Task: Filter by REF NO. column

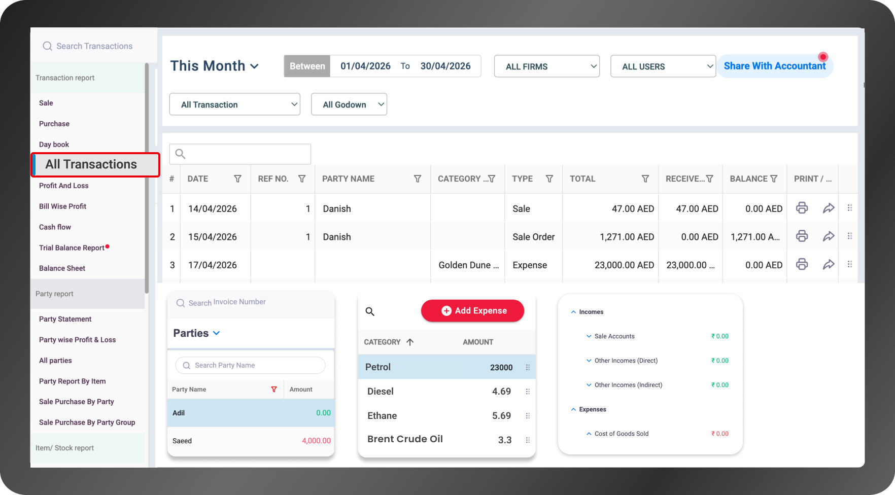Action: click(302, 179)
